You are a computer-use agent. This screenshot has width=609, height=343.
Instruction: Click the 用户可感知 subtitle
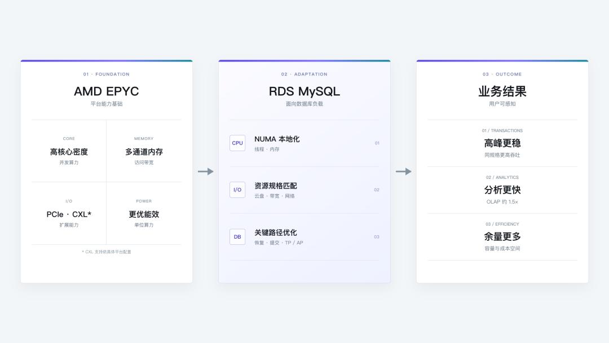point(502,104)
